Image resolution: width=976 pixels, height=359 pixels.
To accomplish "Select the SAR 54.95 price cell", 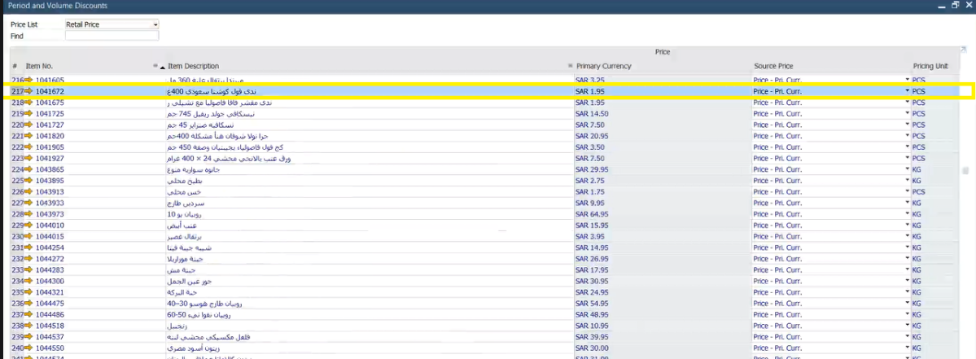I will click(663, 304).
